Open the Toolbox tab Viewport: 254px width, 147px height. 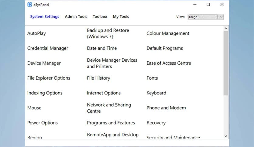(100, 17)
